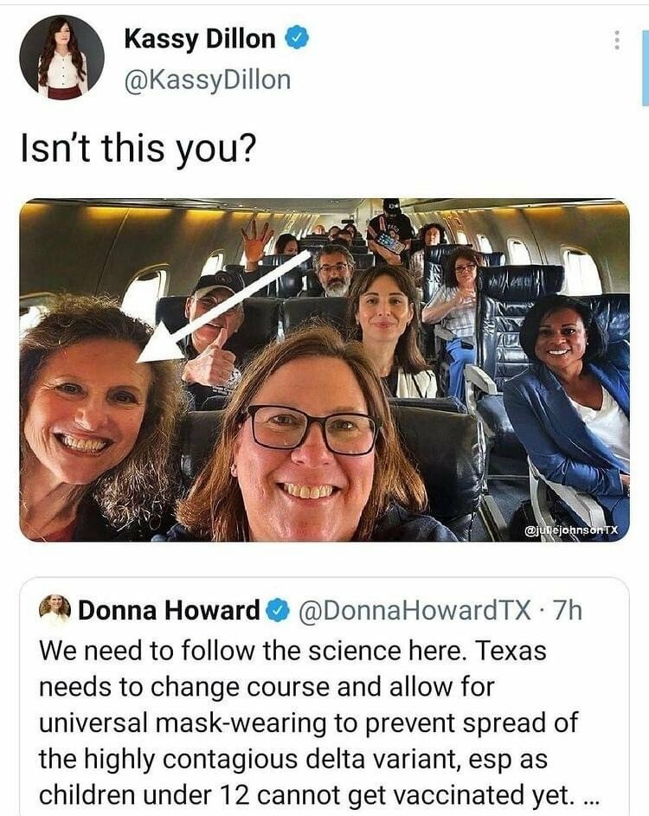The image size is (649, 816).
Task: Click Donna Howard's verified checkmark badge
Action: click(x=277, y=611)
